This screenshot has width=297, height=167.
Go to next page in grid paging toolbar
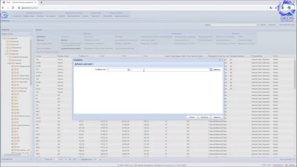tap(66, 159)
